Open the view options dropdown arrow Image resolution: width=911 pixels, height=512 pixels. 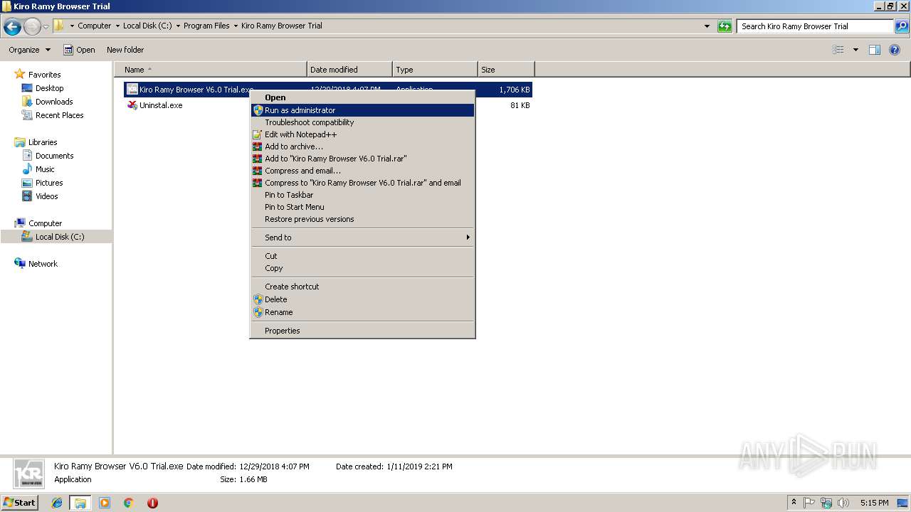click(x=855, y=50)
